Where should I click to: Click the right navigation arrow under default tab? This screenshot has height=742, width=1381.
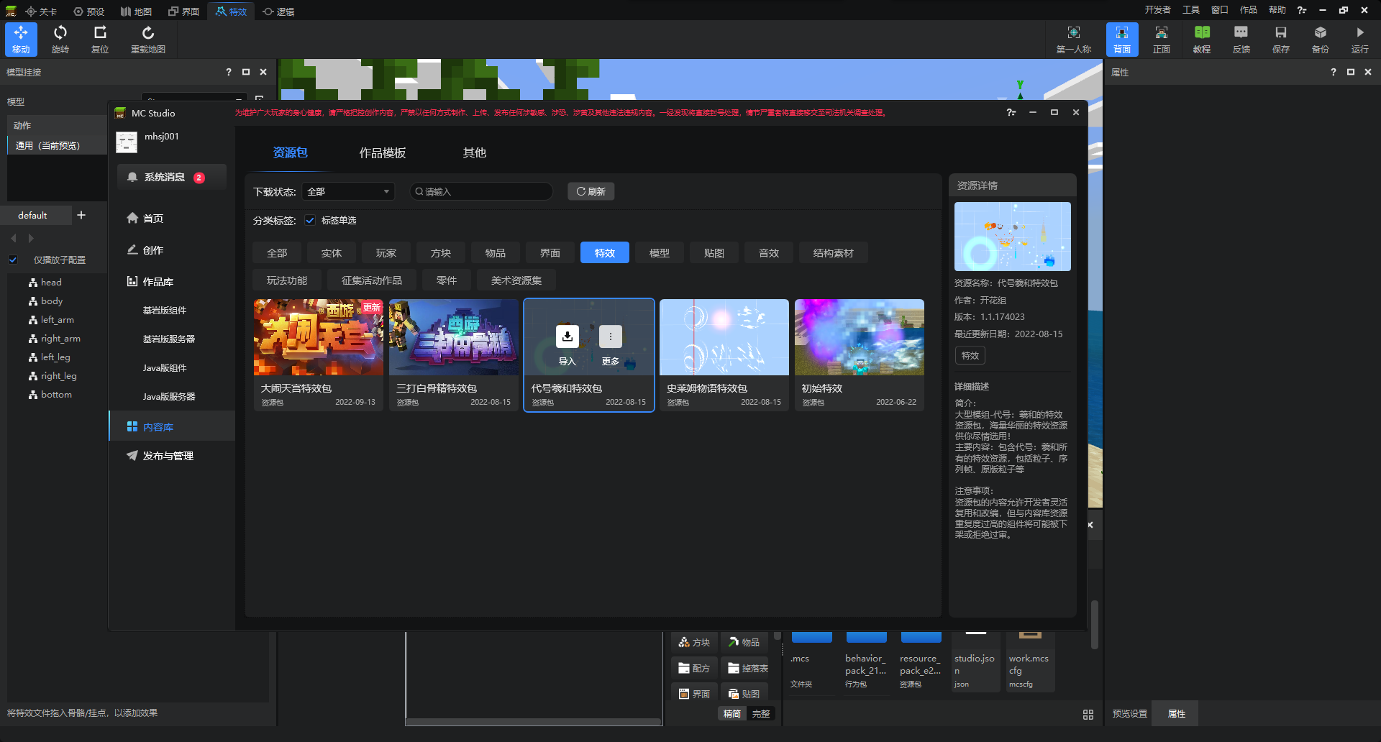coord(31,238)
